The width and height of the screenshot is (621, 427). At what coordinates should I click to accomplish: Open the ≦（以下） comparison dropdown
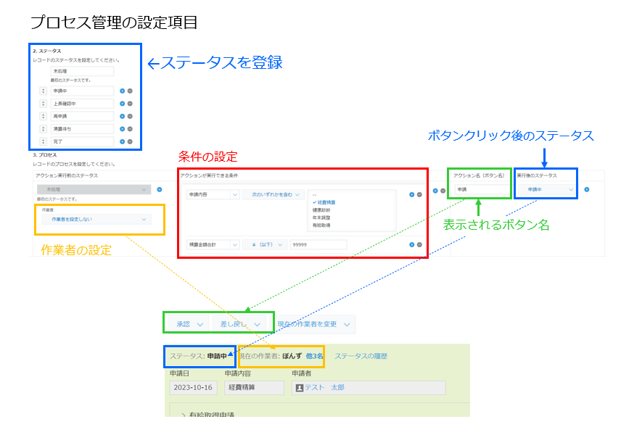point(266,245)
